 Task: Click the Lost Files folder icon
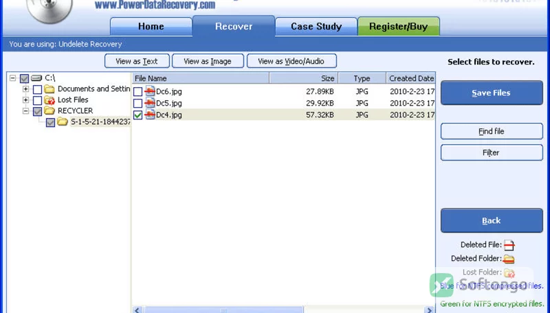(49, 100)
